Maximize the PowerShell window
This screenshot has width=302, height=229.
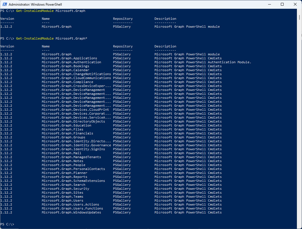click(282, 4)
